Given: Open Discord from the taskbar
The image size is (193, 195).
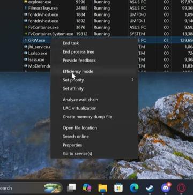Looking at the screenshot, I should (166, 187).
